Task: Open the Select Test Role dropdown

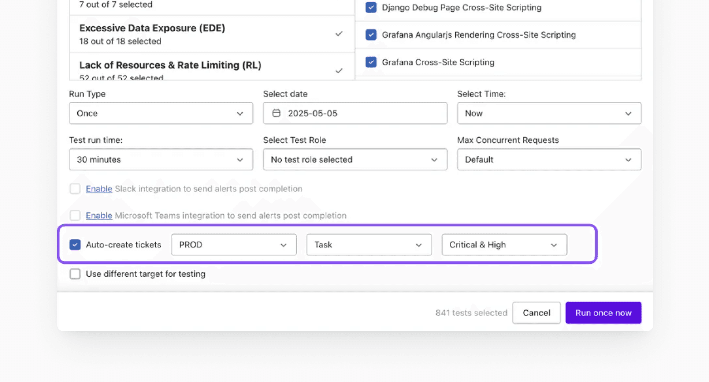Action: point(355,159)
